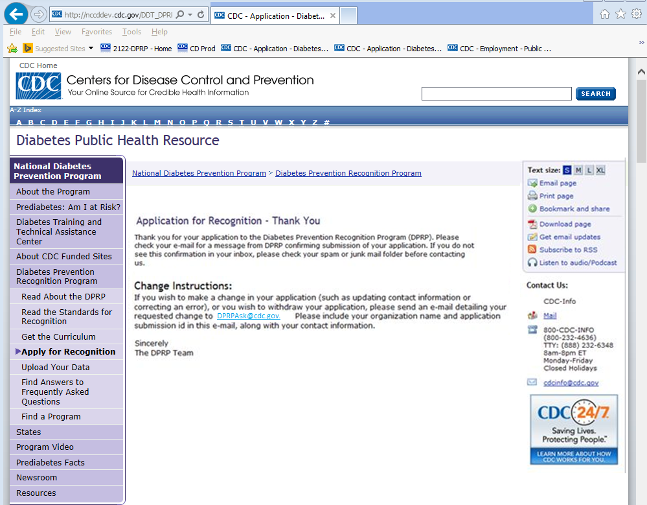Image resolution: width=647 pixels, height=505 pixels.
Task: Open the Newsroom sidebar item
Action: tap(67, 478)
